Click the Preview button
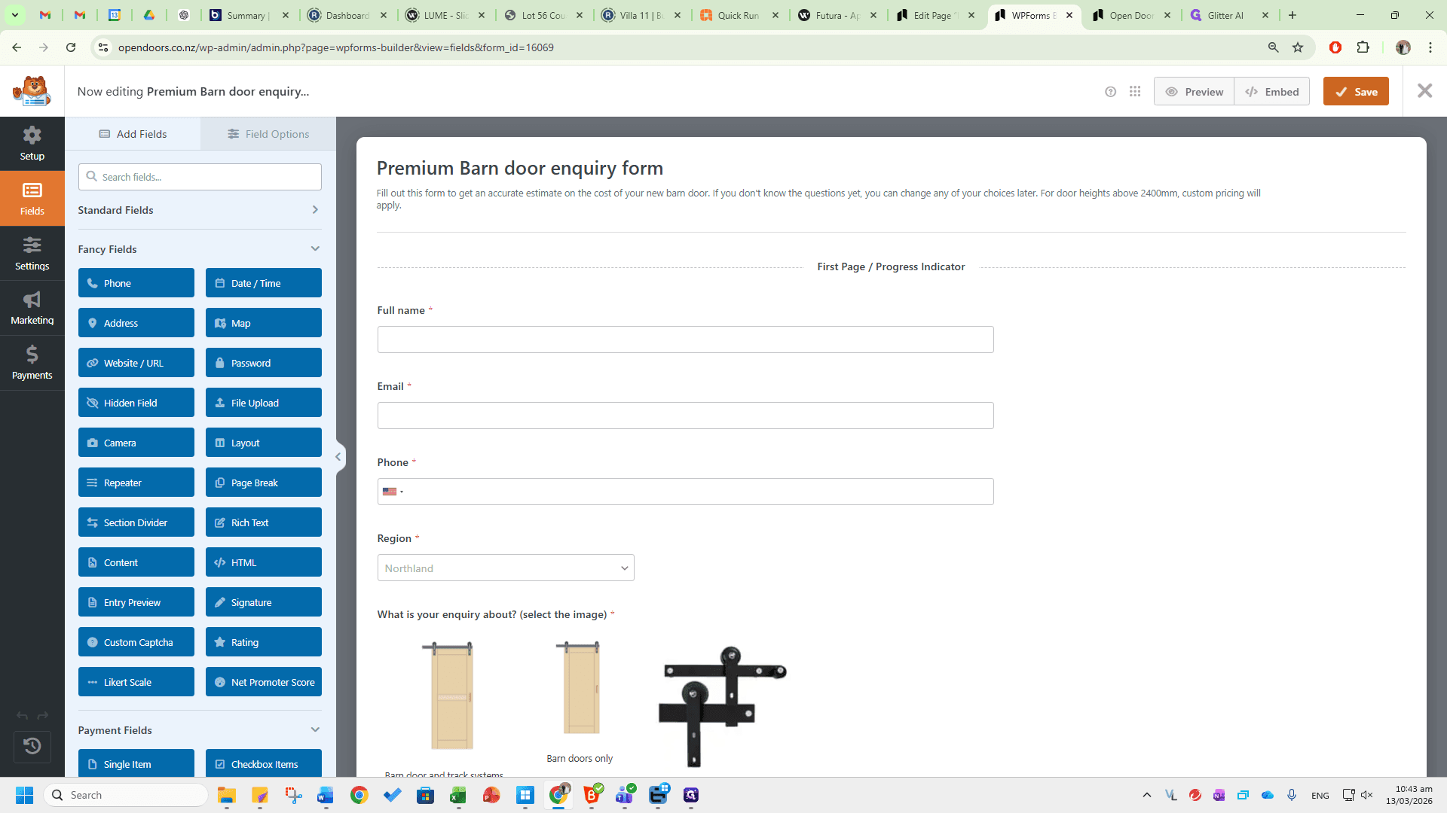The image size is (1447, 813). pos(1195,92)
